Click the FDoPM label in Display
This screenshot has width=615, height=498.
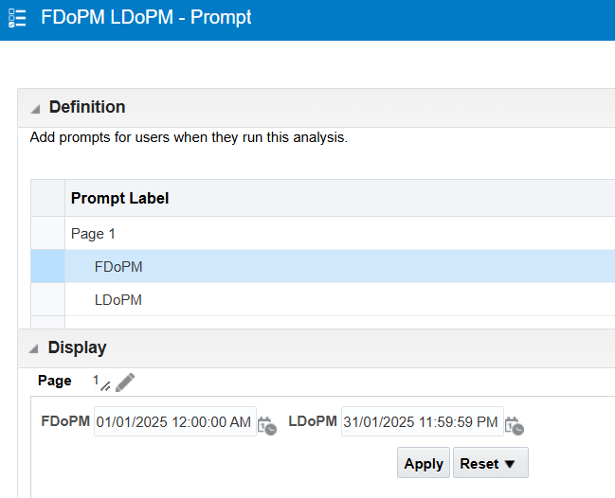[65, 421]
